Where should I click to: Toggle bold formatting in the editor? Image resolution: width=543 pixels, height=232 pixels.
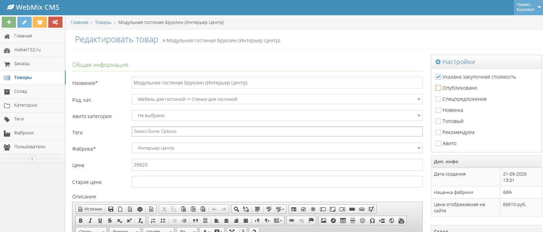coord(81,221)
